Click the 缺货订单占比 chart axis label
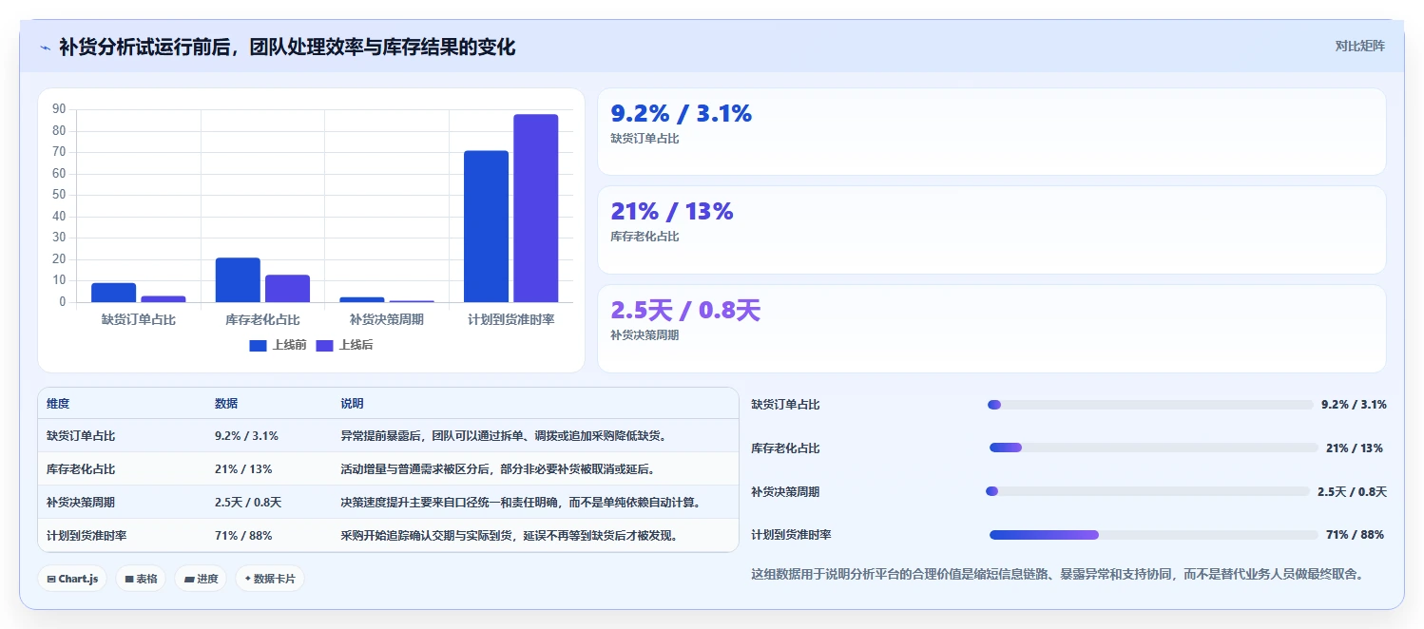Viewport: 1424px width, 629px height. point(139,320)
